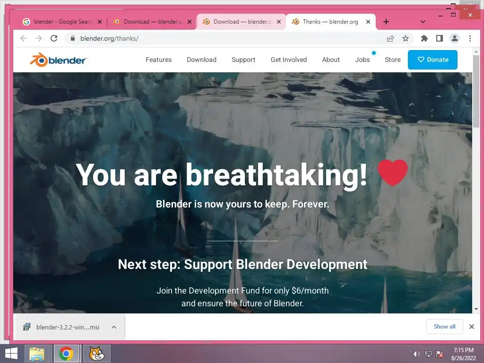Open the Action Center flag icon
The width and height of the screenshot is (484, 363).
coord(440,354)
